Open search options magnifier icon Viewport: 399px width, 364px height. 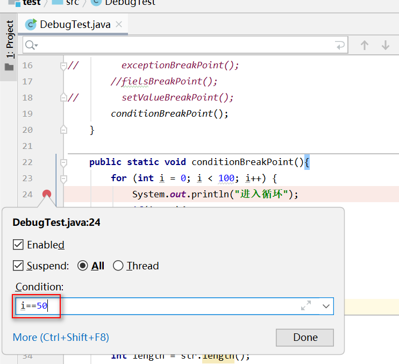31,45
